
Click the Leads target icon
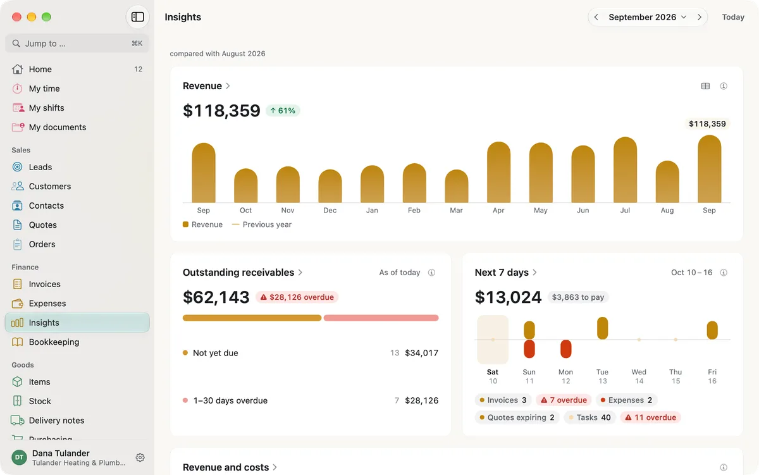coord(18,167)
